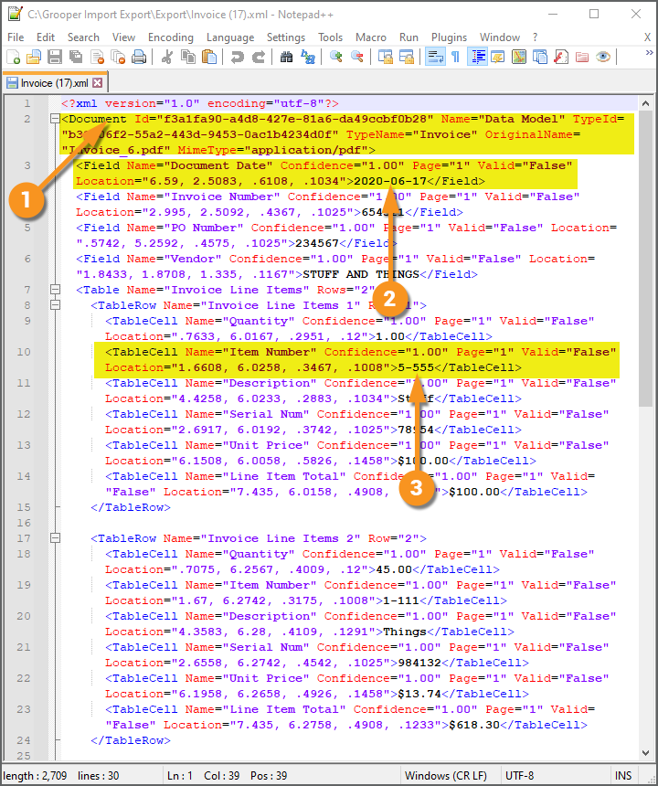Toggle Show All Characters pilcrow icon
This screenshot has width=658, height=786.
point(455,58)
